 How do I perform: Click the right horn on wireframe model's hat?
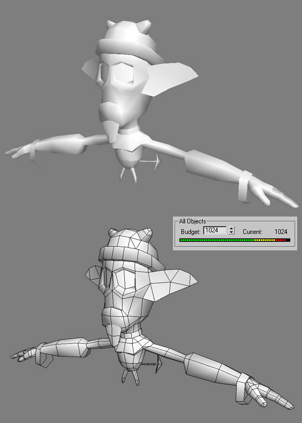click(147, 234)
